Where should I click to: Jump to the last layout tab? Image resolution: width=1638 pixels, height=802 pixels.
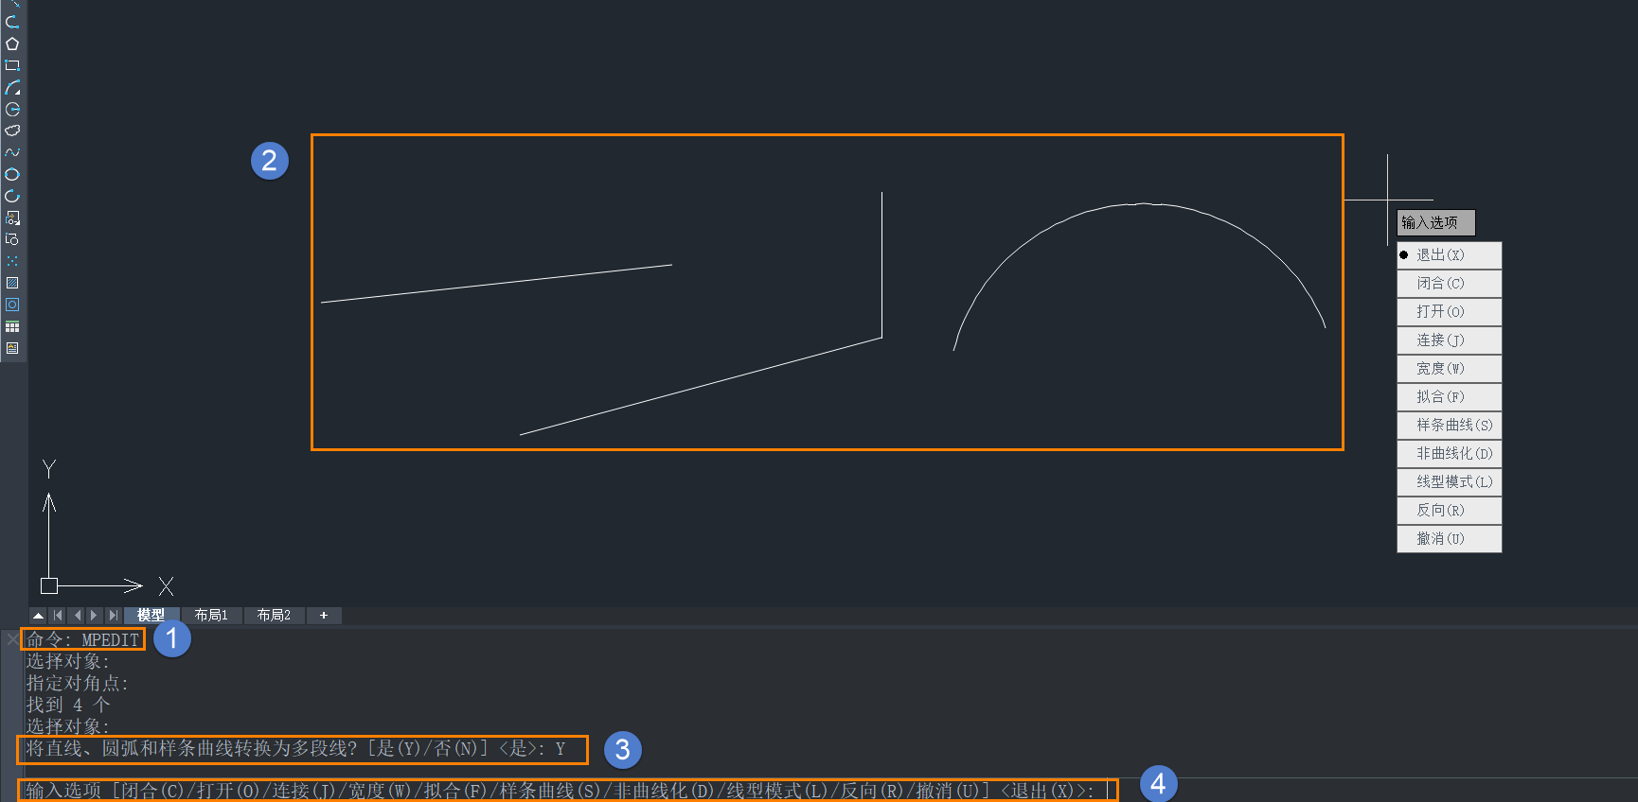pyautogui.click(x=113, y=616)
